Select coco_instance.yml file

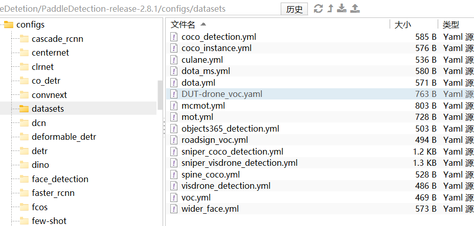tap(216, 48)
